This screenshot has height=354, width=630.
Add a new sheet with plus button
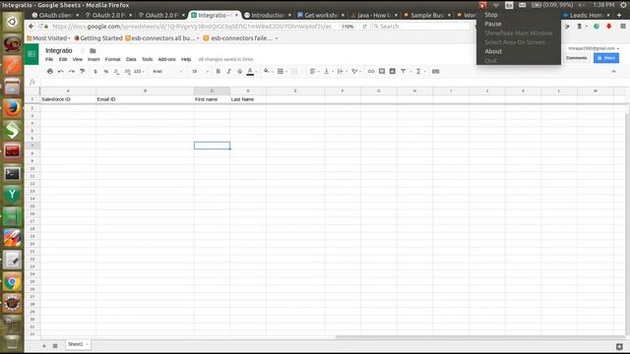pyautogui.click(x=44, y=345)
